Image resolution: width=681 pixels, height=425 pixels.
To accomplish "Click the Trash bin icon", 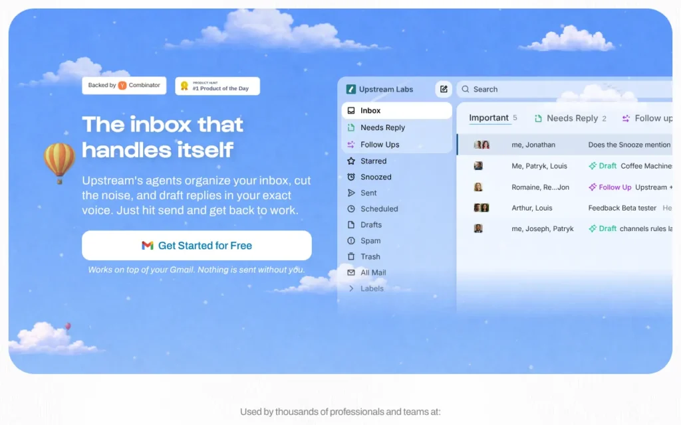I will [351, 257].
